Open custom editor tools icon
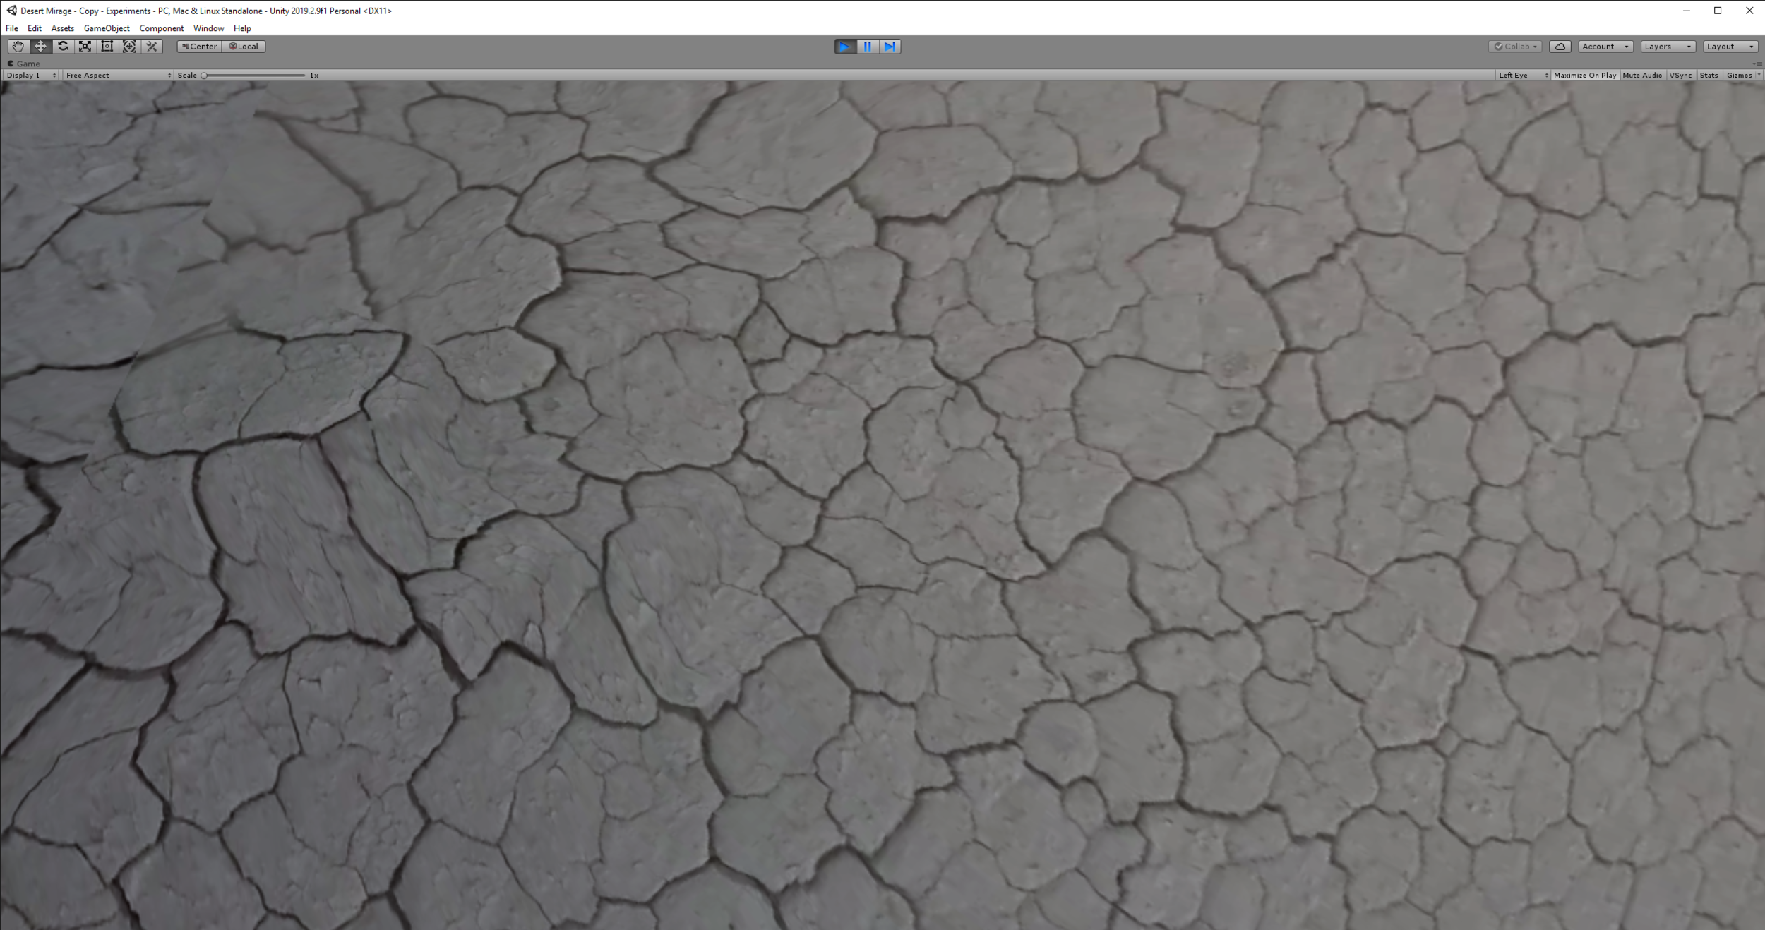 (152, 47)
